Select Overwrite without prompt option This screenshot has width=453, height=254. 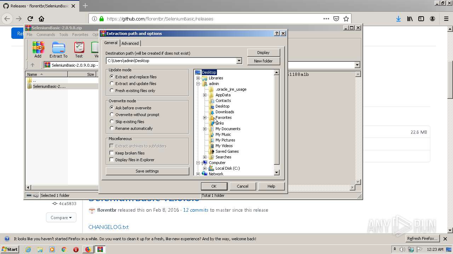coord(112,115)
